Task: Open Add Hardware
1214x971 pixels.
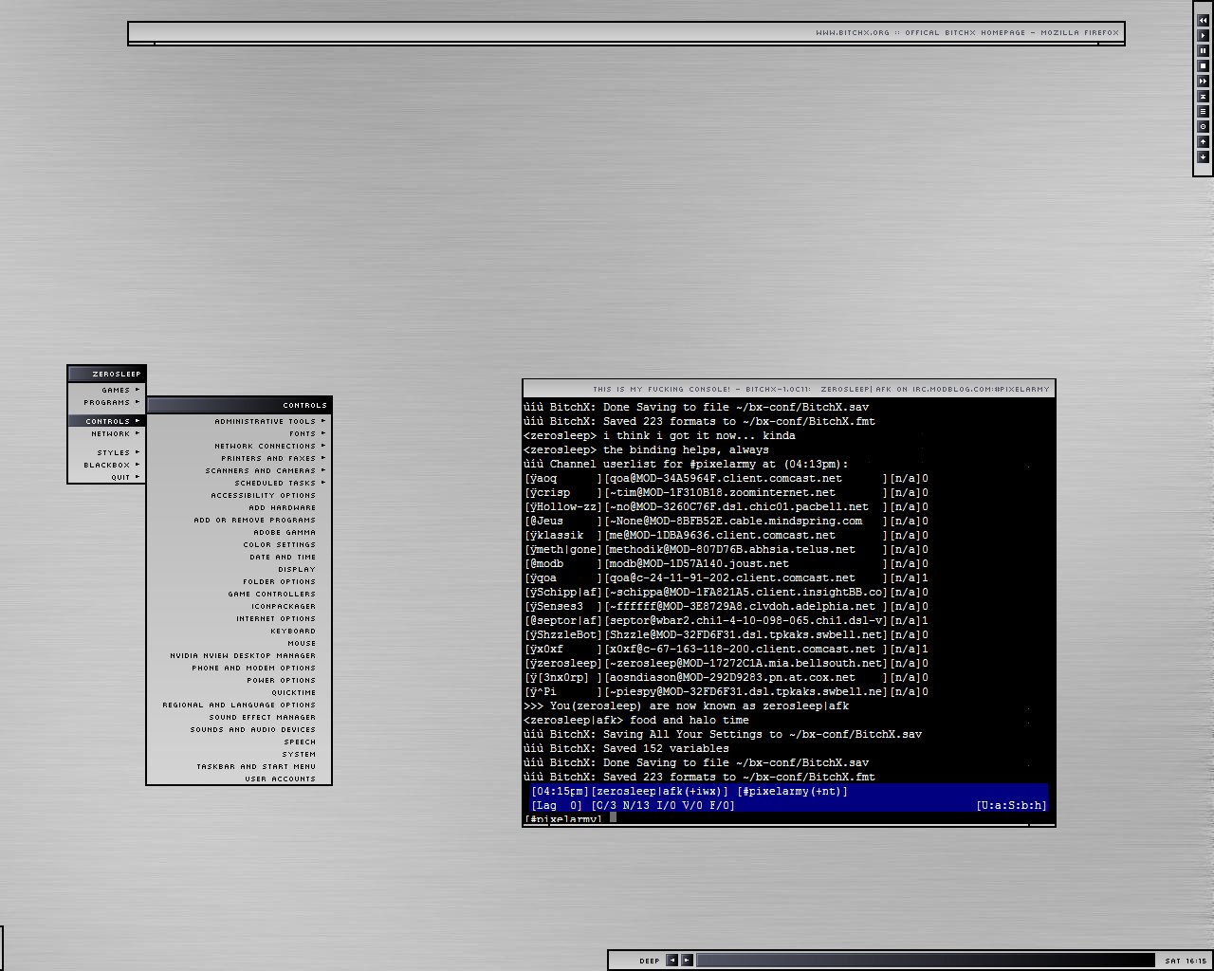Action: click(x=238, y=507)
